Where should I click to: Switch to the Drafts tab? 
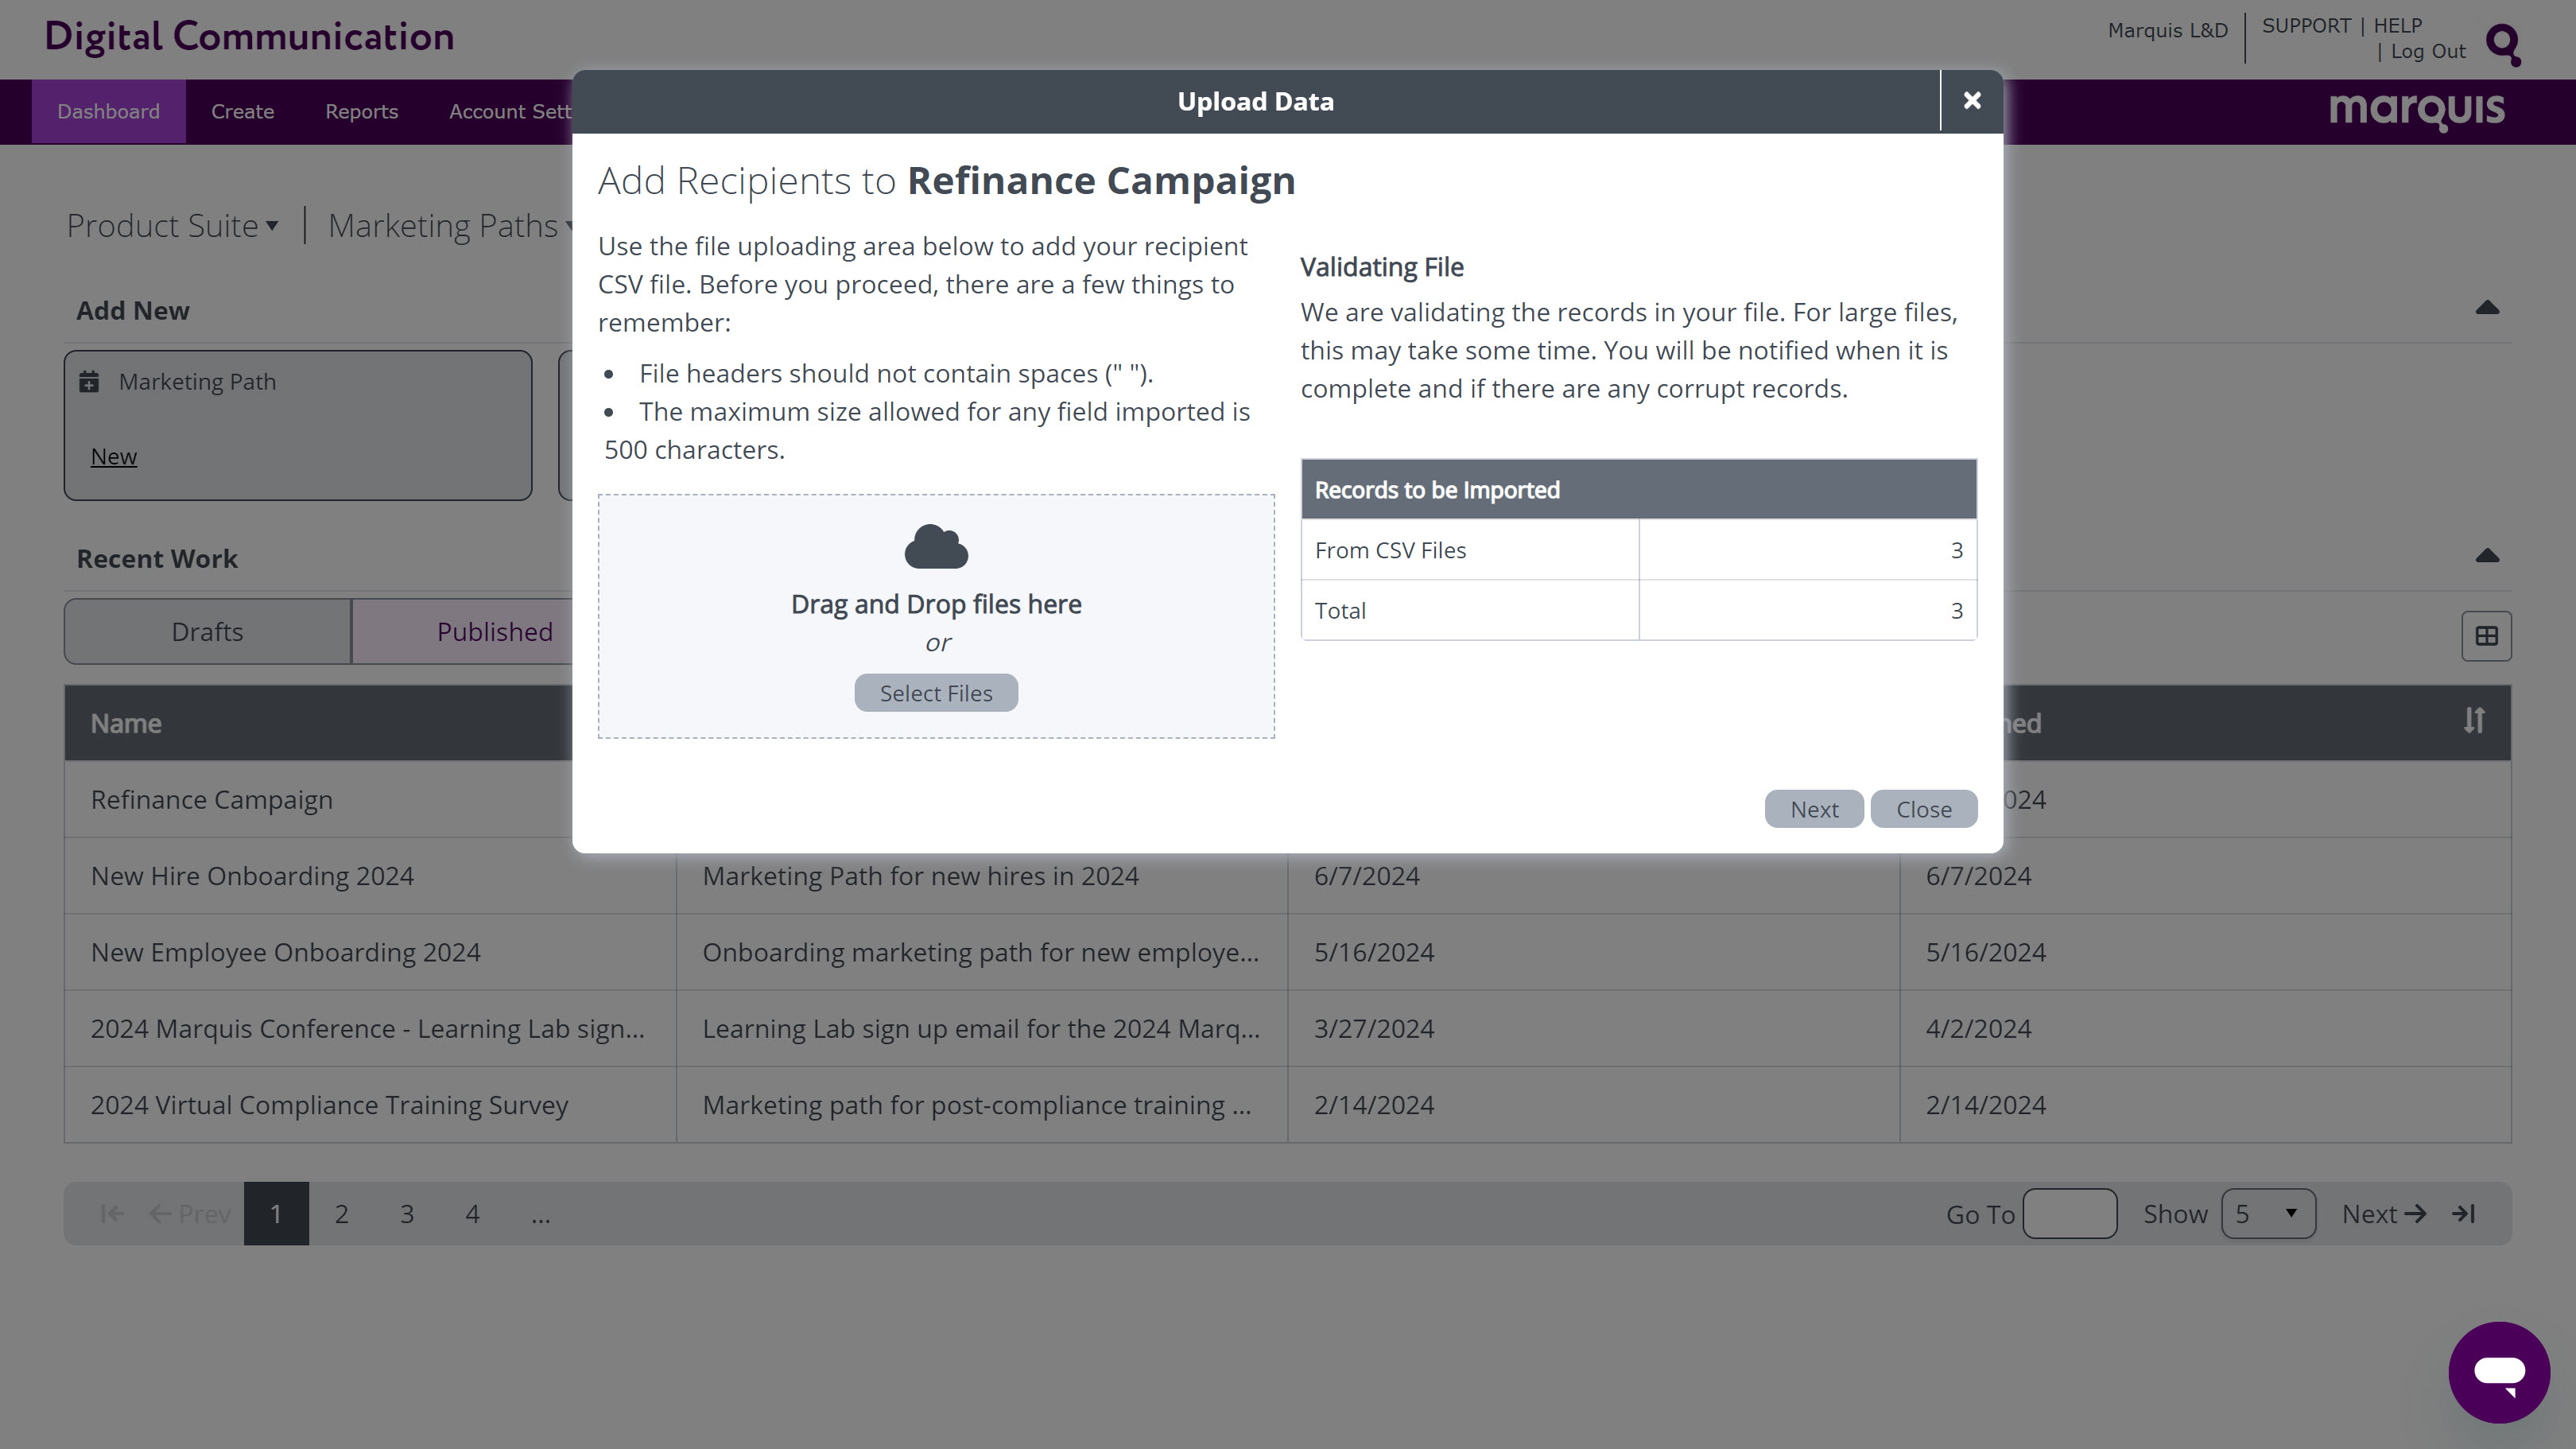pyautogui.click(x=207, y=632)
